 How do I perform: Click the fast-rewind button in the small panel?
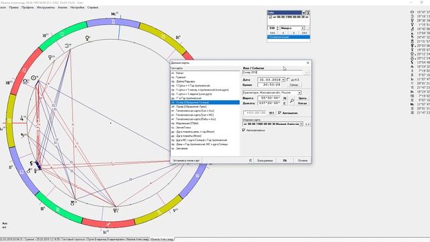point(272,33)
